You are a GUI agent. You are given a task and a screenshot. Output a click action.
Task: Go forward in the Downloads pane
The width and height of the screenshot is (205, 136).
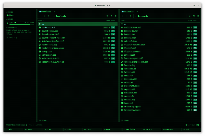pyautogui.click(x=44, y=16)
